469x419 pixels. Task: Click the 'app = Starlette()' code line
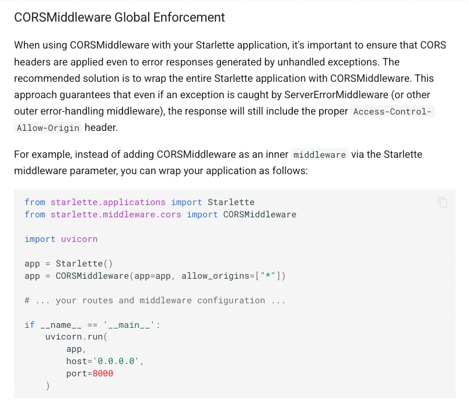coord(68,264)
